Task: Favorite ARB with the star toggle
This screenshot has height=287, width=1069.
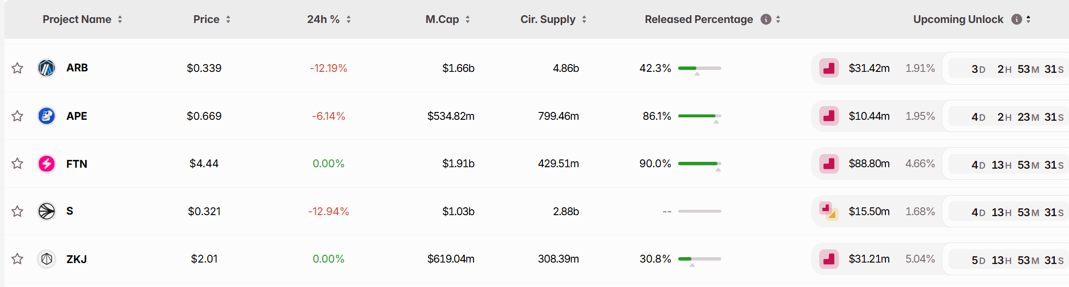Action: [x=18, y=68]
